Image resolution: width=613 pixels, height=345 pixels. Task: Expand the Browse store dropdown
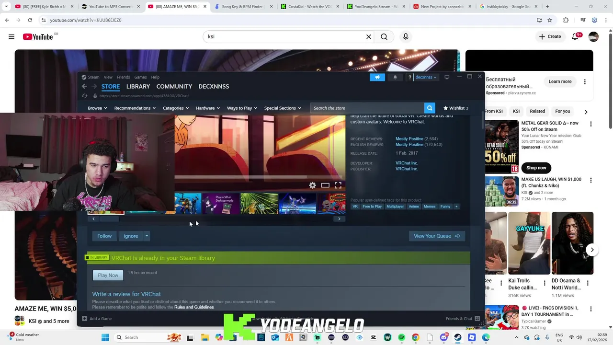pos(97,108)
